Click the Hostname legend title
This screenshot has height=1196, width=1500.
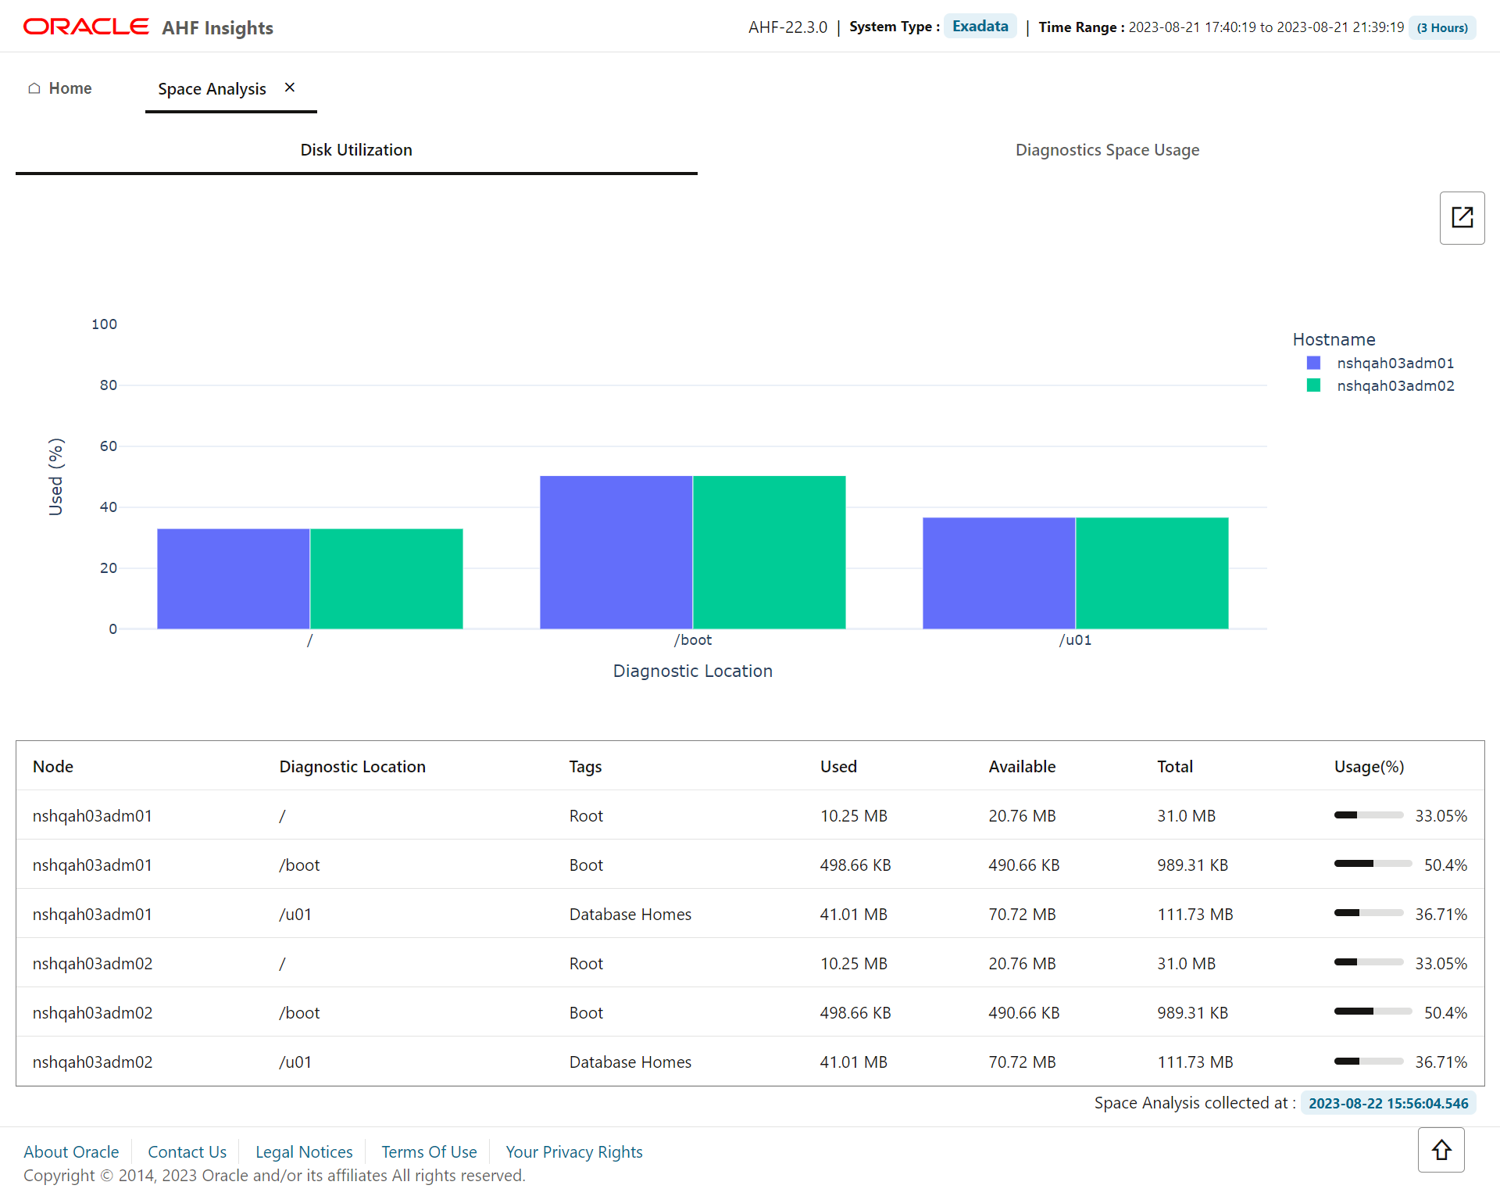click(x=1334, y=339)
